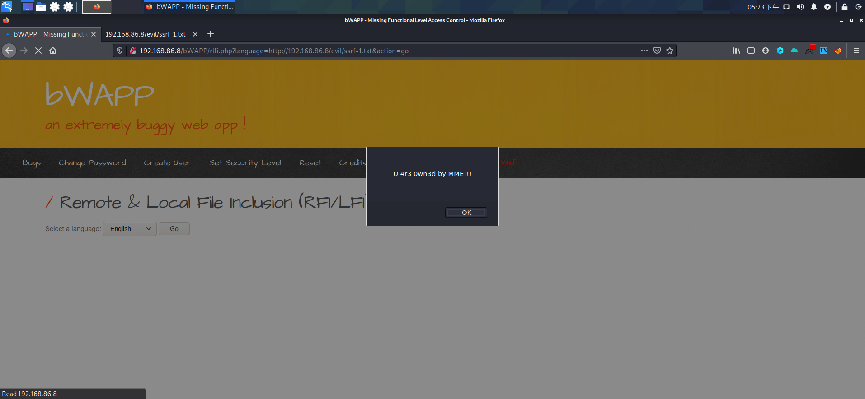Open the crossed-out fox proxy extension
The image size is (865, 399).
point(838,51)
